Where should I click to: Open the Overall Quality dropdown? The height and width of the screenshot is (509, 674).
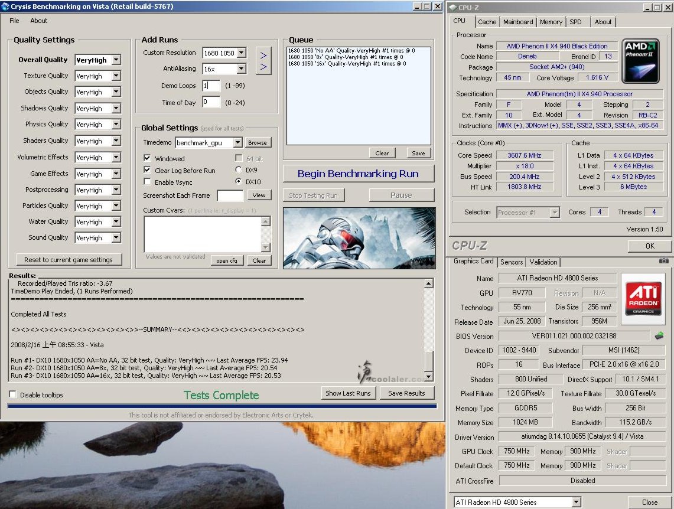[x=116, y=60]
